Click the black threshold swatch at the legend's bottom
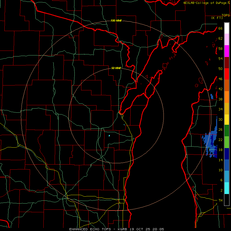The height and width of the screenshot is (231, 231). coord(227,200)
